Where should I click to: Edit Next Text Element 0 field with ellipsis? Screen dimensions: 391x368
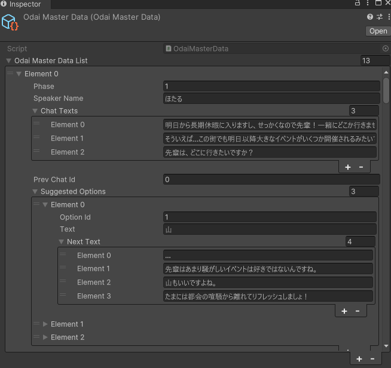point(268,255)
